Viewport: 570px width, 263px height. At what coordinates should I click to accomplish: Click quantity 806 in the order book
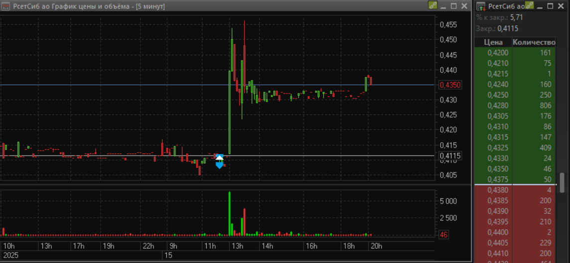tap(545, 105)
